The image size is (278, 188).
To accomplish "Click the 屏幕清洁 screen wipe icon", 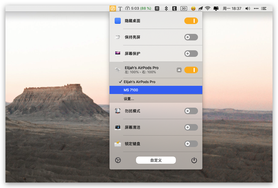I will click(x=117, y=127).
